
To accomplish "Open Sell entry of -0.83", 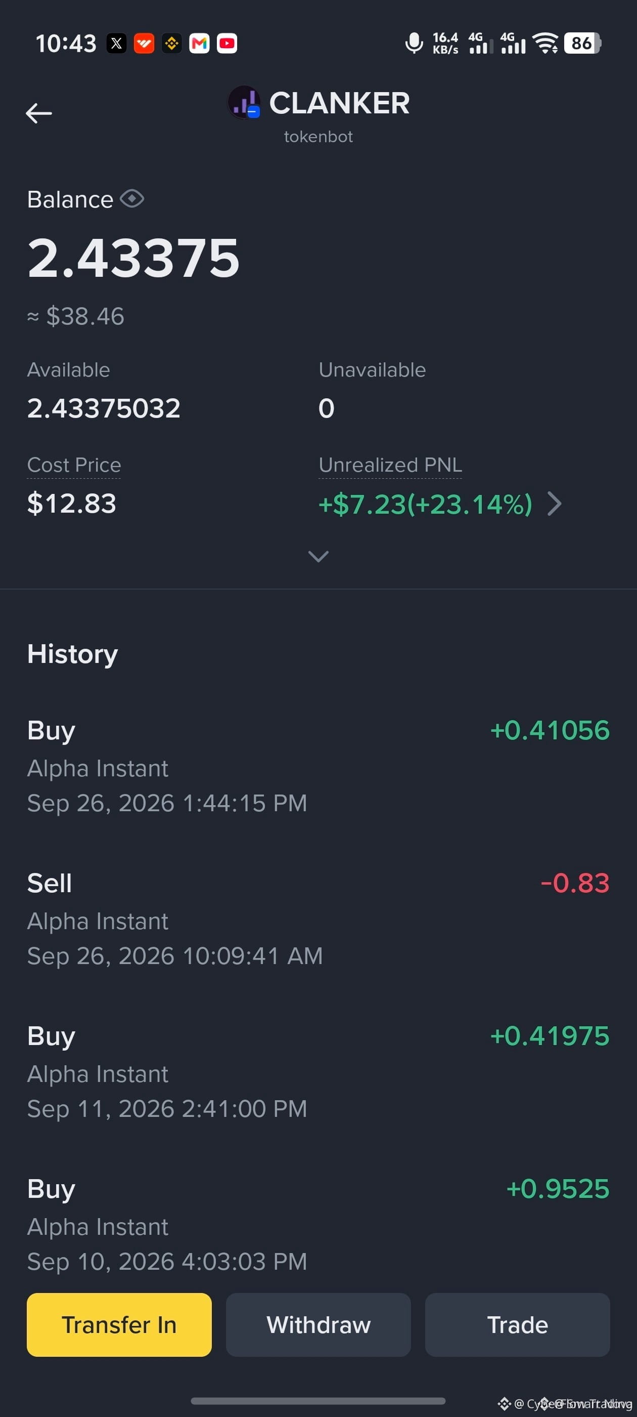I will 318,919.
